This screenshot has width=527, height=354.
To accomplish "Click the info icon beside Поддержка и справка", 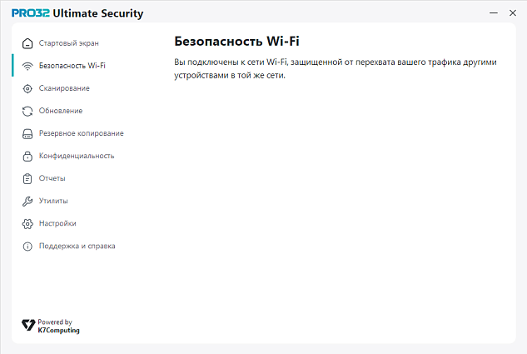I will 27,246.
